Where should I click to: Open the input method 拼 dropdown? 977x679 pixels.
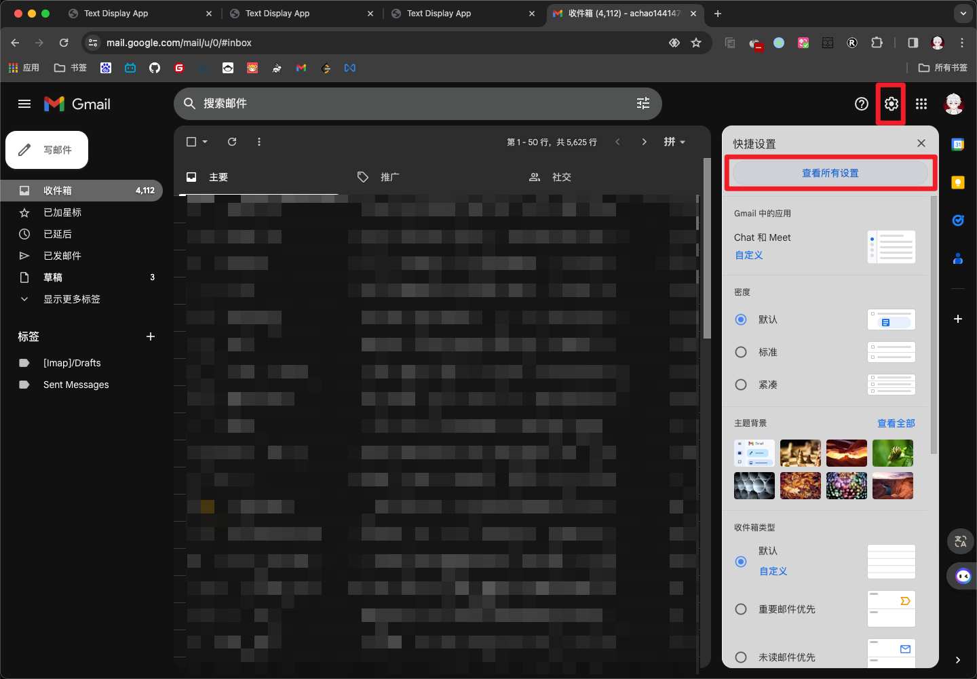pyautogui.click(x=674, y=142)
